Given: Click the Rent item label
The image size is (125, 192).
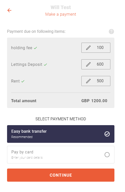Looking at the screenshot, I should 15,81.
